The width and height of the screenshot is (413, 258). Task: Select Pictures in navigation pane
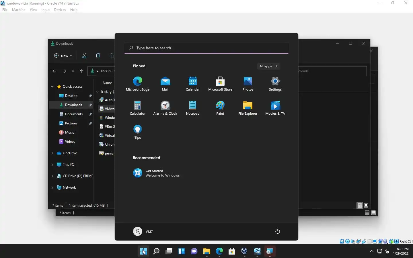click(x=71, y=123)
